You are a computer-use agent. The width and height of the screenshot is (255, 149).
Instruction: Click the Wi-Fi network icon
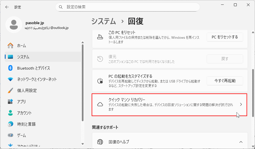coord(10,79)
